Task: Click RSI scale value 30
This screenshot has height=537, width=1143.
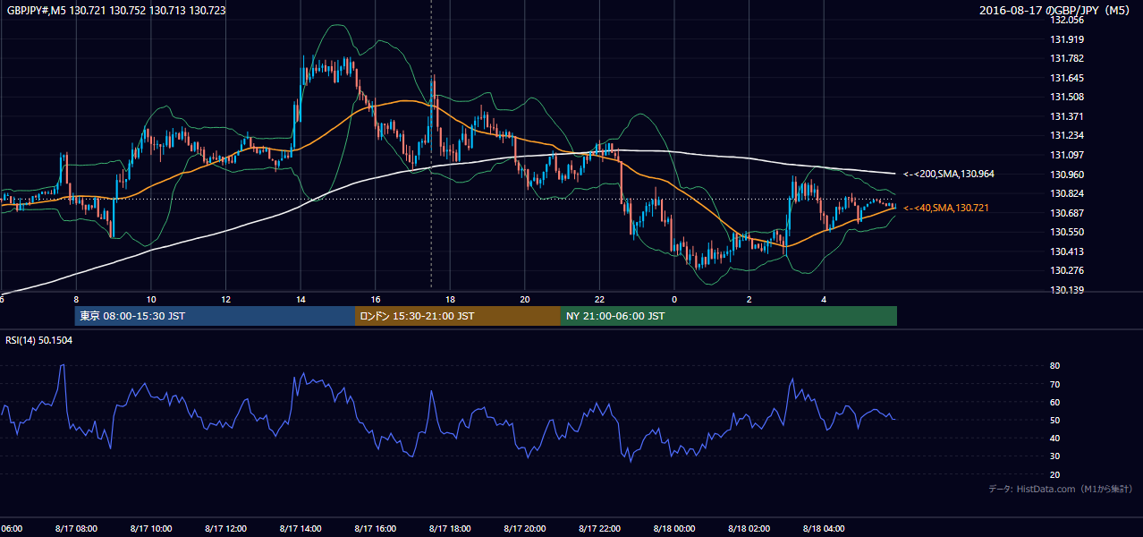Action: (1055, 456)
